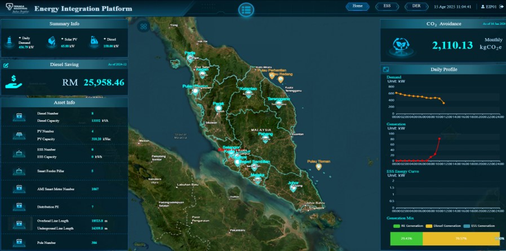The width and height of the screenshot is (506, 251).
Task: Click the Solar PV summary icon
Action: click(x=52, y=42)
